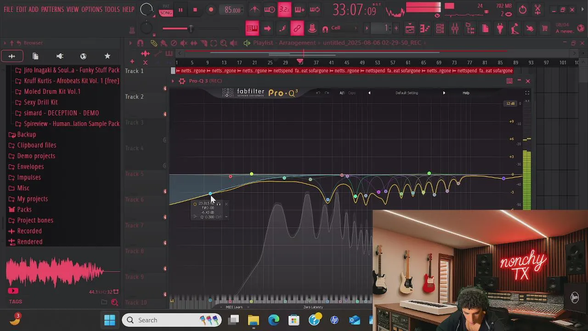This screenshot has width=588, height=331.
Task: Select the playlist Delete tool
Action: click(x=174, y=43)
